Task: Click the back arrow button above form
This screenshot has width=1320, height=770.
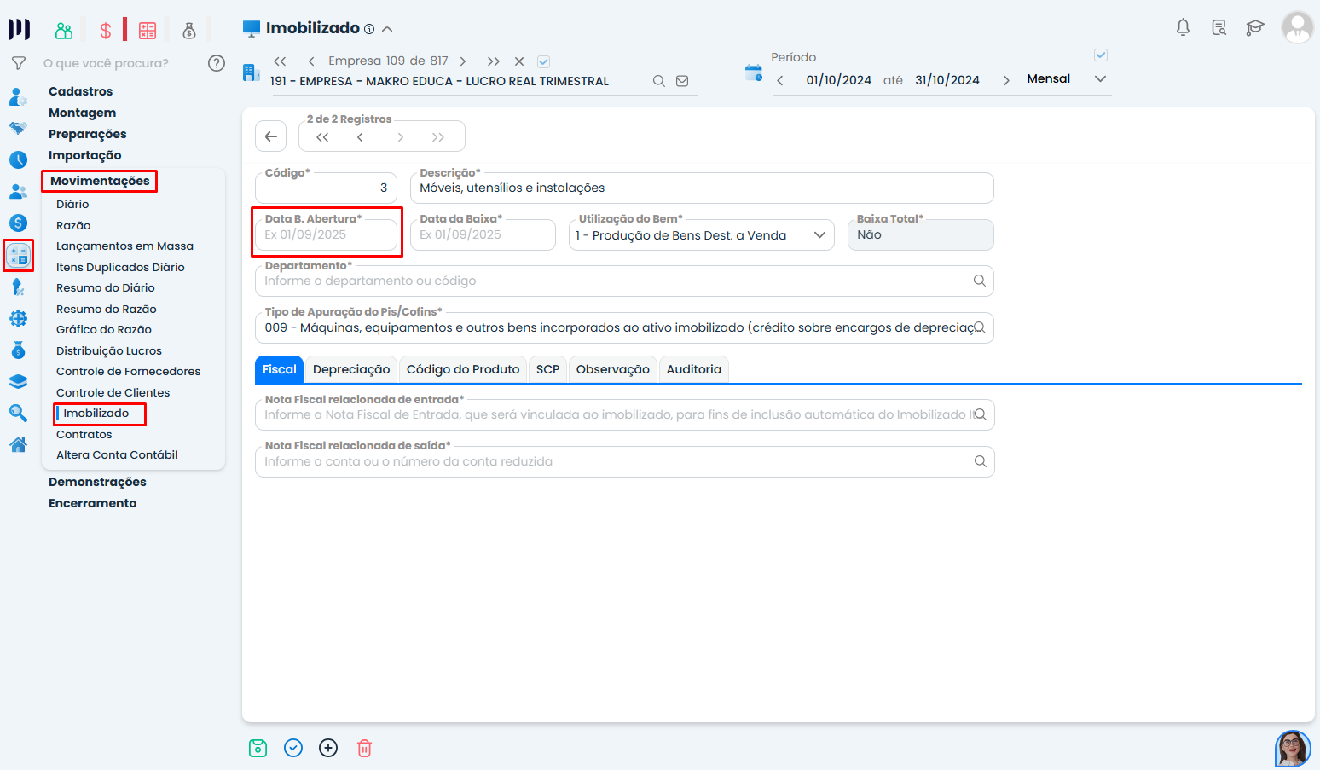Action: (270, 136)
